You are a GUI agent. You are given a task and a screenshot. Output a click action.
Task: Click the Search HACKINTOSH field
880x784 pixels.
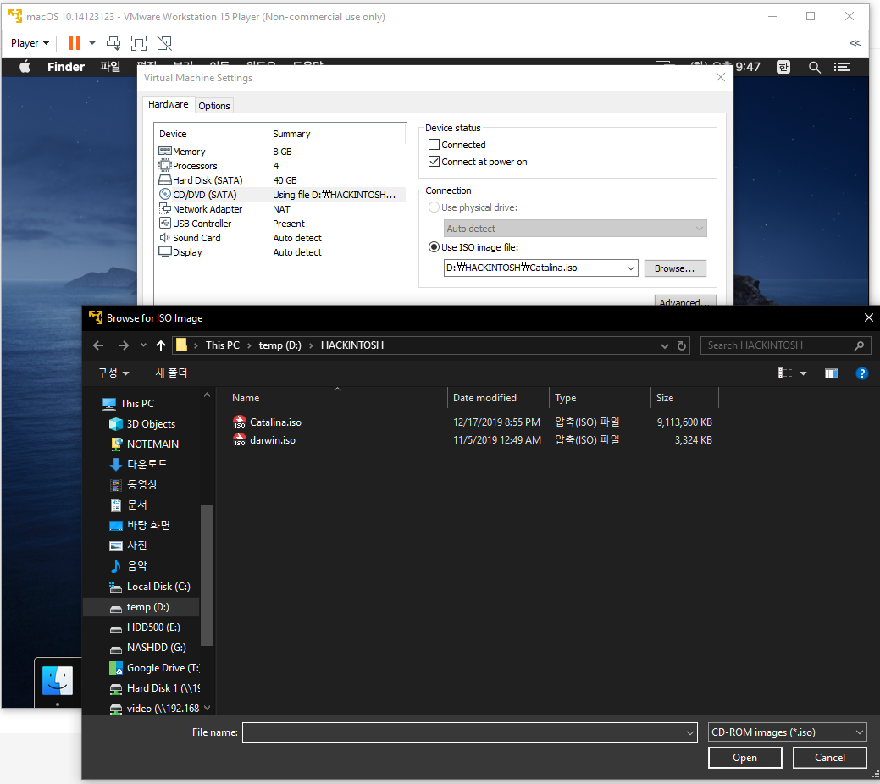[784, 345]
